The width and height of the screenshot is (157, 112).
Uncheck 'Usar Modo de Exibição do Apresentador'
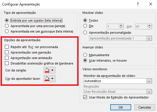pos(85,97)
